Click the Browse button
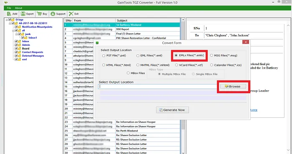Viewport: 292px width, 154px height. [233, 87]
